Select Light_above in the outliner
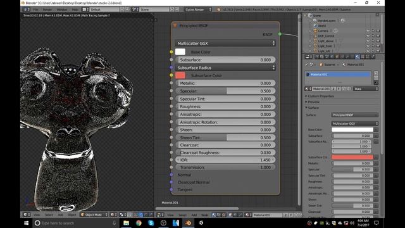Screen dimensions: 405x228 (x=326, y=41)
